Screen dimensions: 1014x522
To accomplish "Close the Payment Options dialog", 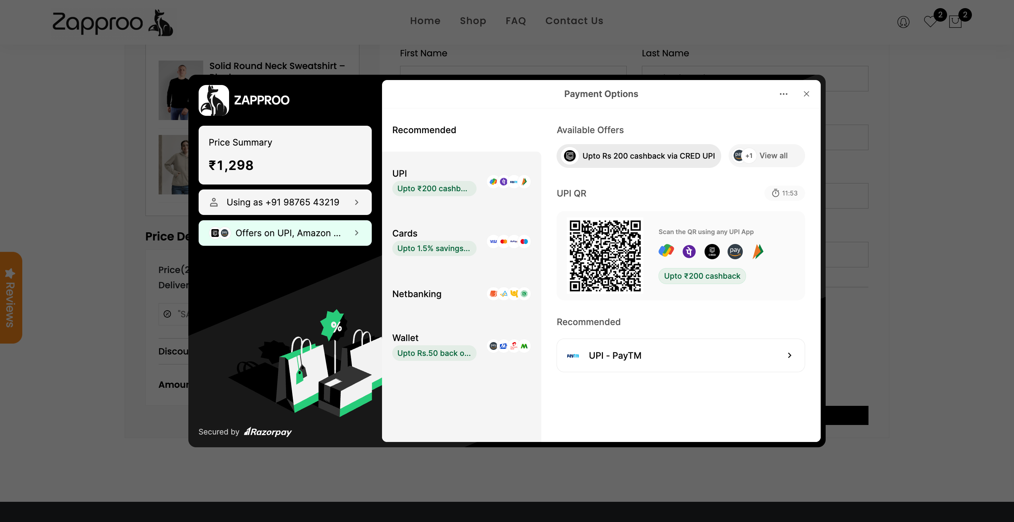I will (x=806, y=94).
